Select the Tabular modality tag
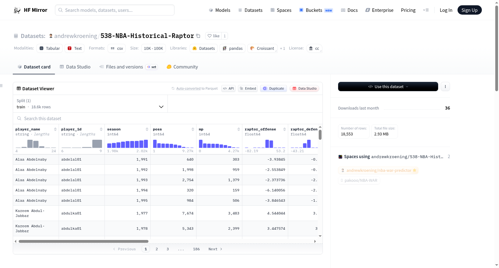Screen dimensions: 499x268 50,48
